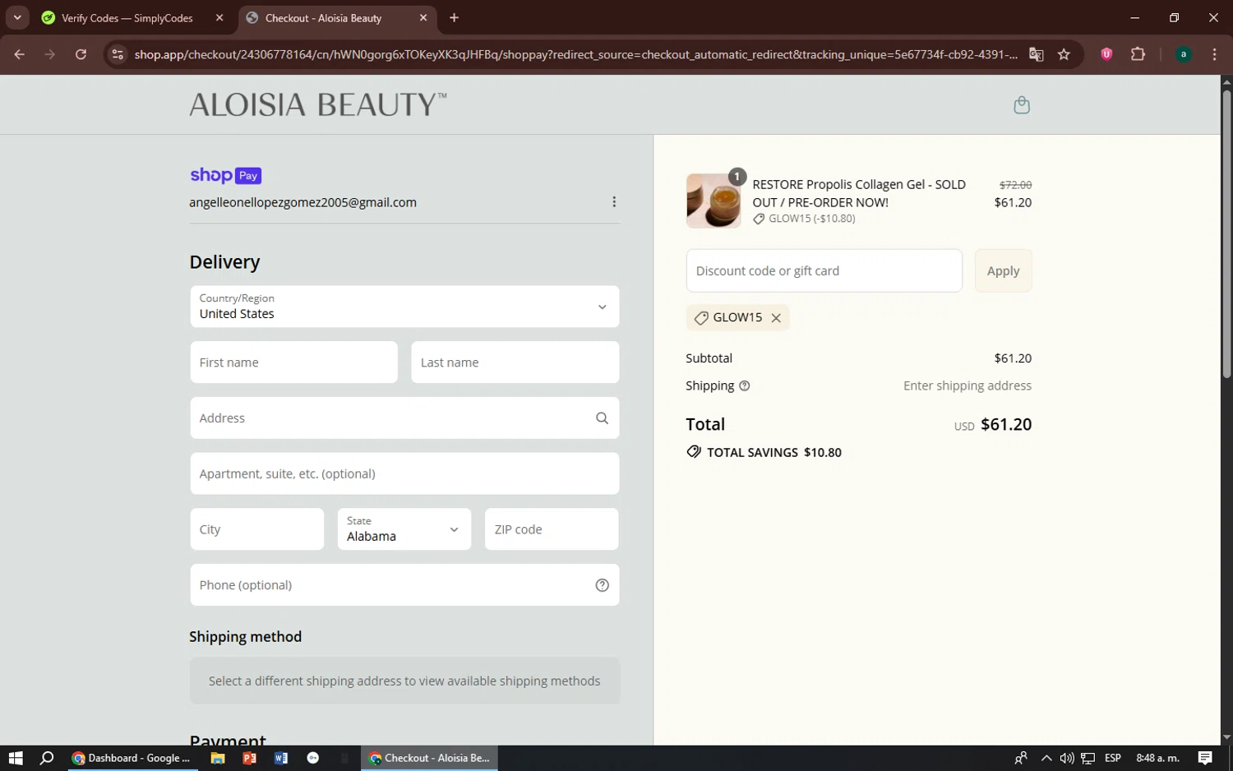Viewport: 1233px width, 771px height.
Task: View site information icon in address bar
Action: pyautogui.click(x=118, y=54)
